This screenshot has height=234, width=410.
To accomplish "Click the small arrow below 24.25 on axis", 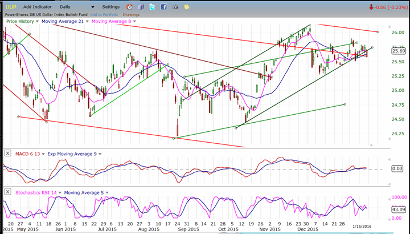I will tap(389, 139).
